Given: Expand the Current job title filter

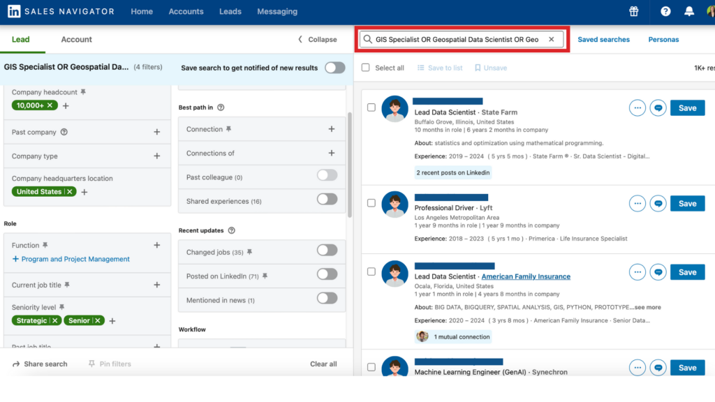Looking at the screenshot, I should [157, 285].
